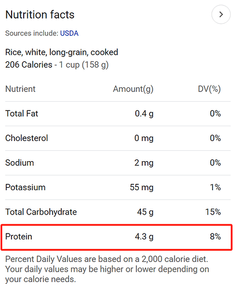
Task: Click the Amount(g) column header
Action: click(133, 89)
